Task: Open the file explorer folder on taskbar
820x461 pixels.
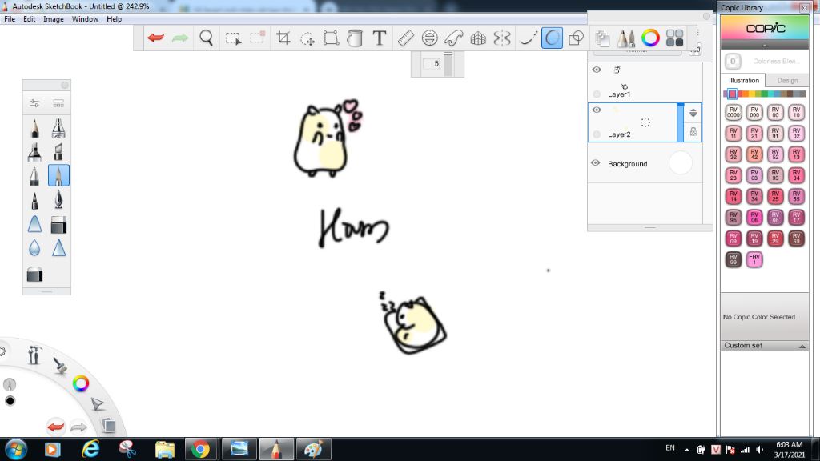Action: pos(164,449)
